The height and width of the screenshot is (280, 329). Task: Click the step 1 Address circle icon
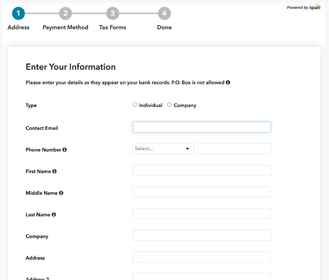tap(18, 13)
